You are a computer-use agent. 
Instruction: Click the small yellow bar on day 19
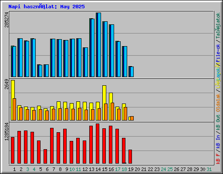click(129, 118)
